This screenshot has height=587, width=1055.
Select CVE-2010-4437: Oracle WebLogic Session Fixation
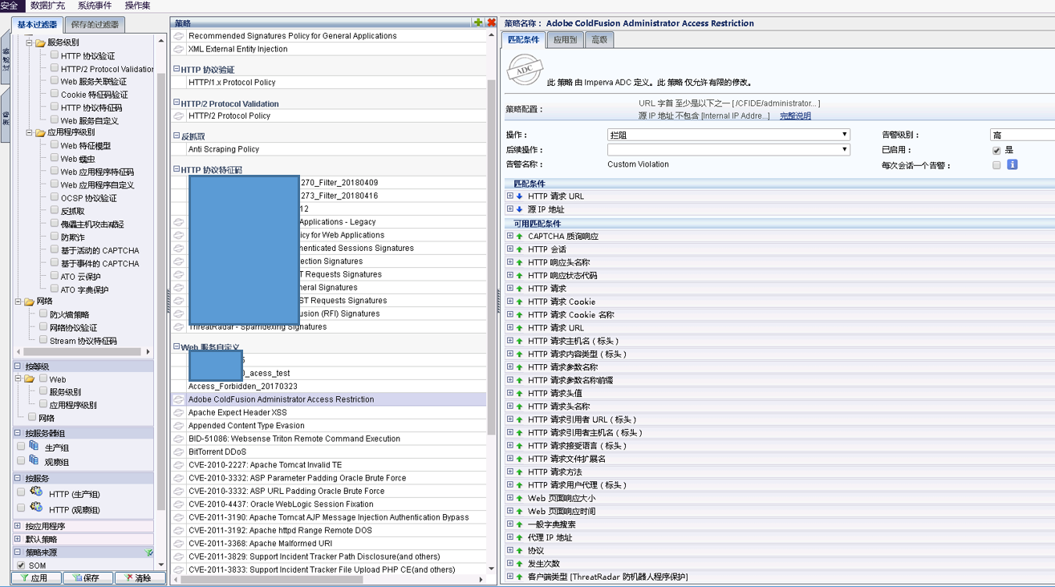click(331, 504)
